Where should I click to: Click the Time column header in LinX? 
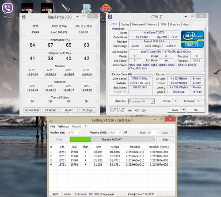click(x=98, y=147)
